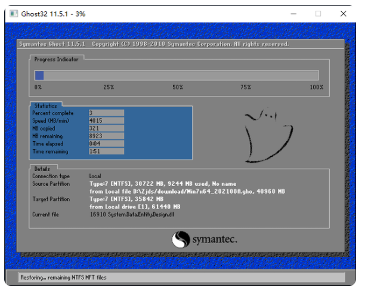Select the Time elapsed value field
Viewport: 365px width, 289px height.
106,144
